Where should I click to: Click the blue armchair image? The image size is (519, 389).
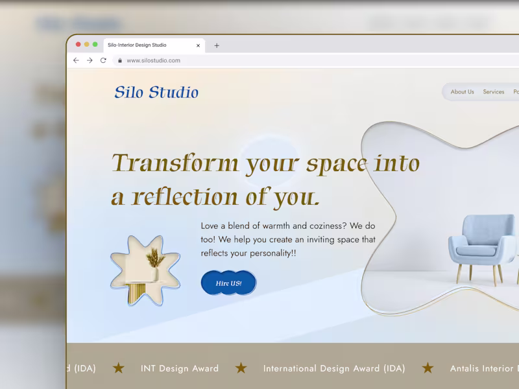(483, 250)
